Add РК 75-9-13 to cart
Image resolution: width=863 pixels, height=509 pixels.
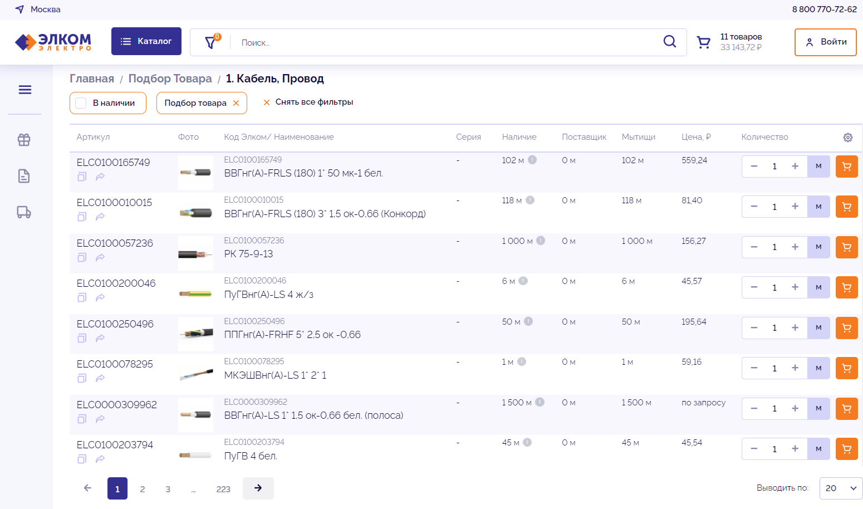point(847,247)
